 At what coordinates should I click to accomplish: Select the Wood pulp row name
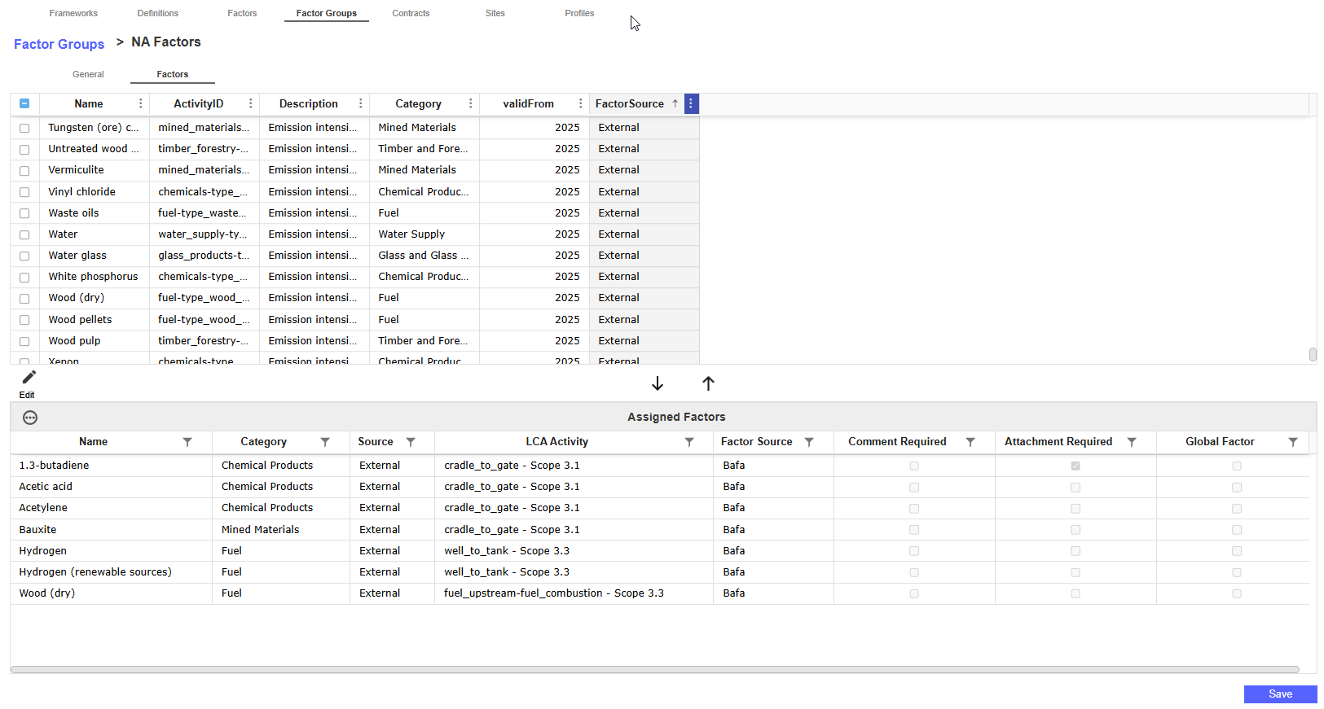point(74,341)
